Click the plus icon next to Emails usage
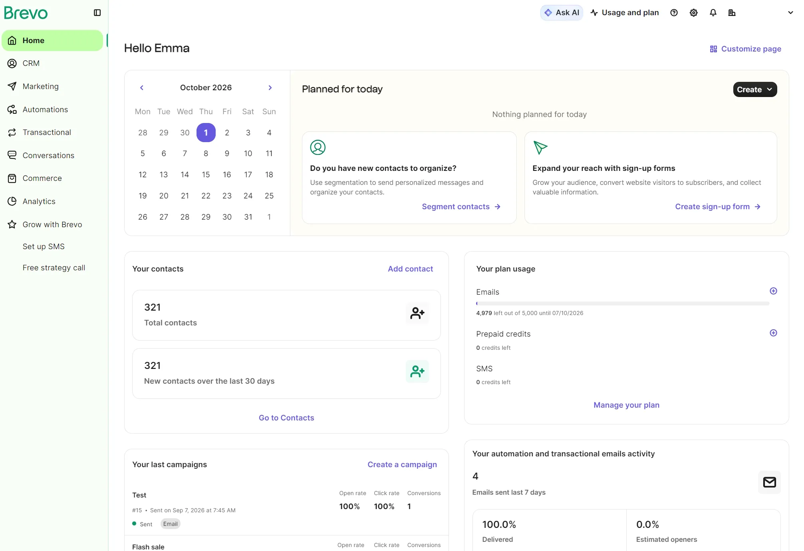Screen dimensions: 804x551 pos(773,291)
